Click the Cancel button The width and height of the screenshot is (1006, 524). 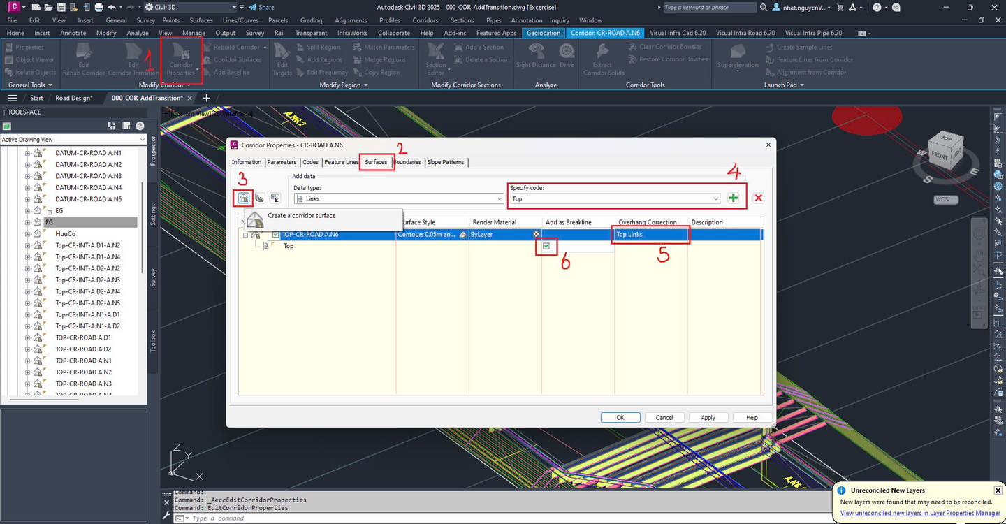click(x=664, y=417)
